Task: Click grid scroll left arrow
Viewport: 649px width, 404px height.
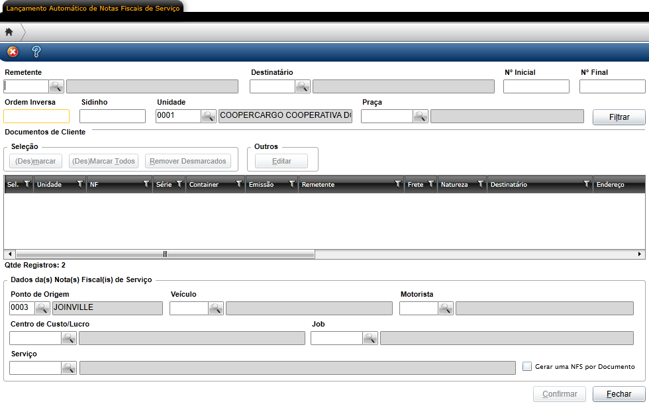Action: pos(10,254)
